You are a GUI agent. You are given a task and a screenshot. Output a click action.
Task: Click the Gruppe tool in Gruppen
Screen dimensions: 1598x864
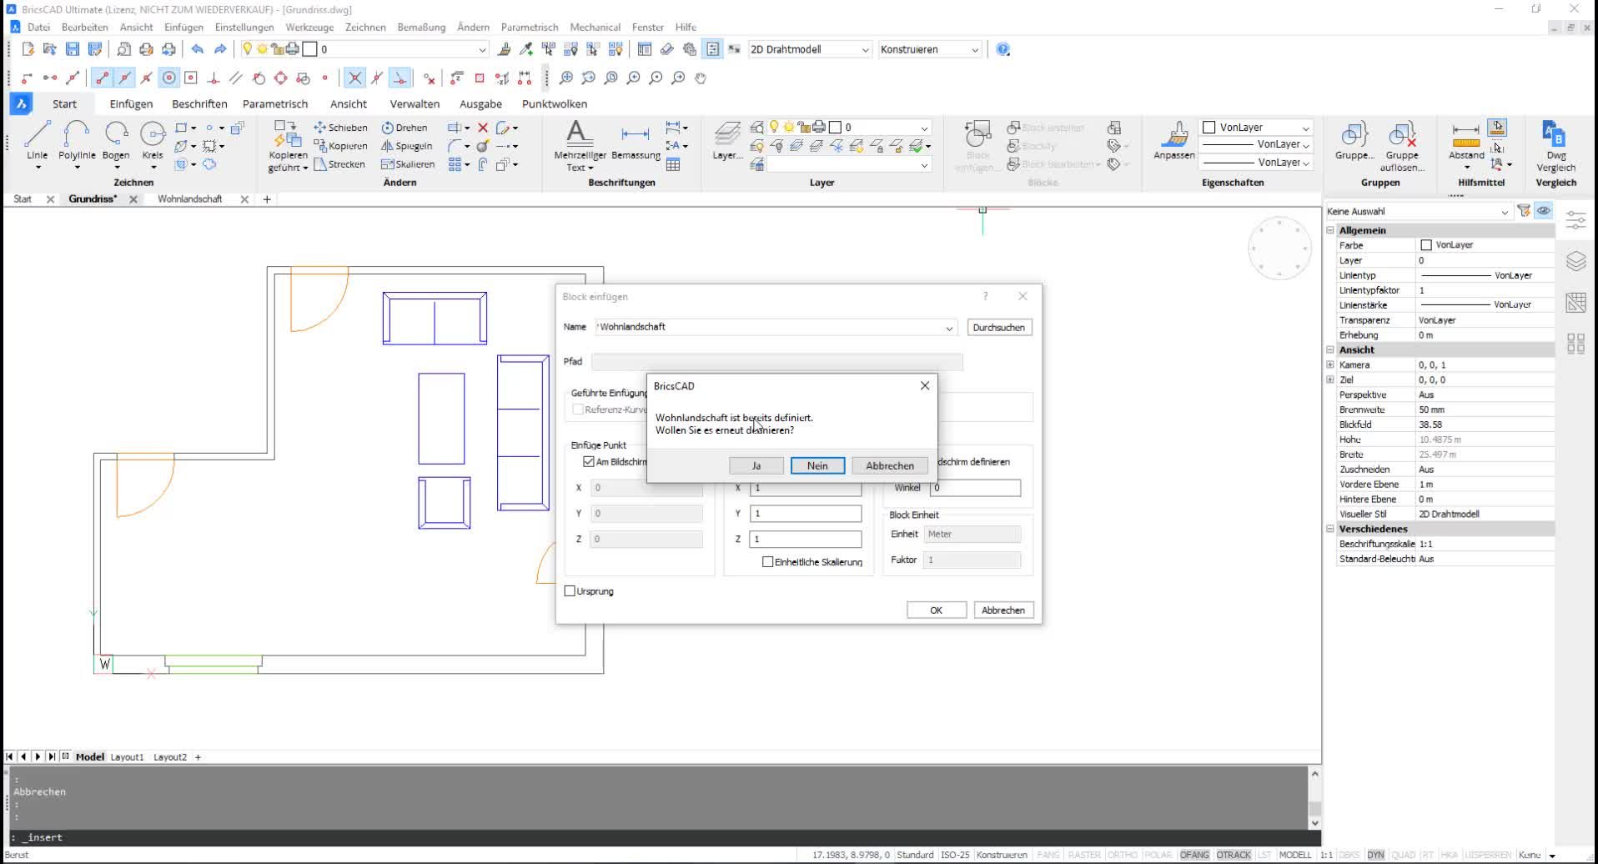click(1354, 142)
